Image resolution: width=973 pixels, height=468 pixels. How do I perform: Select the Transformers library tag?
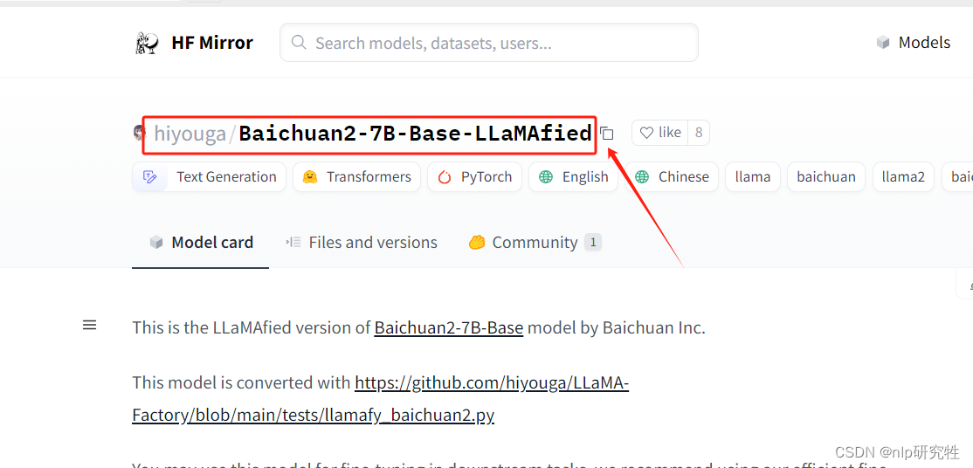tap(357, 177)
